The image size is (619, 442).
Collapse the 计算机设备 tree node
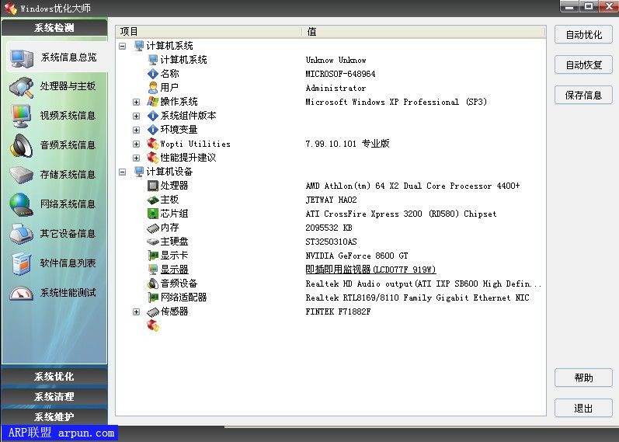click(x=123, y=172)
